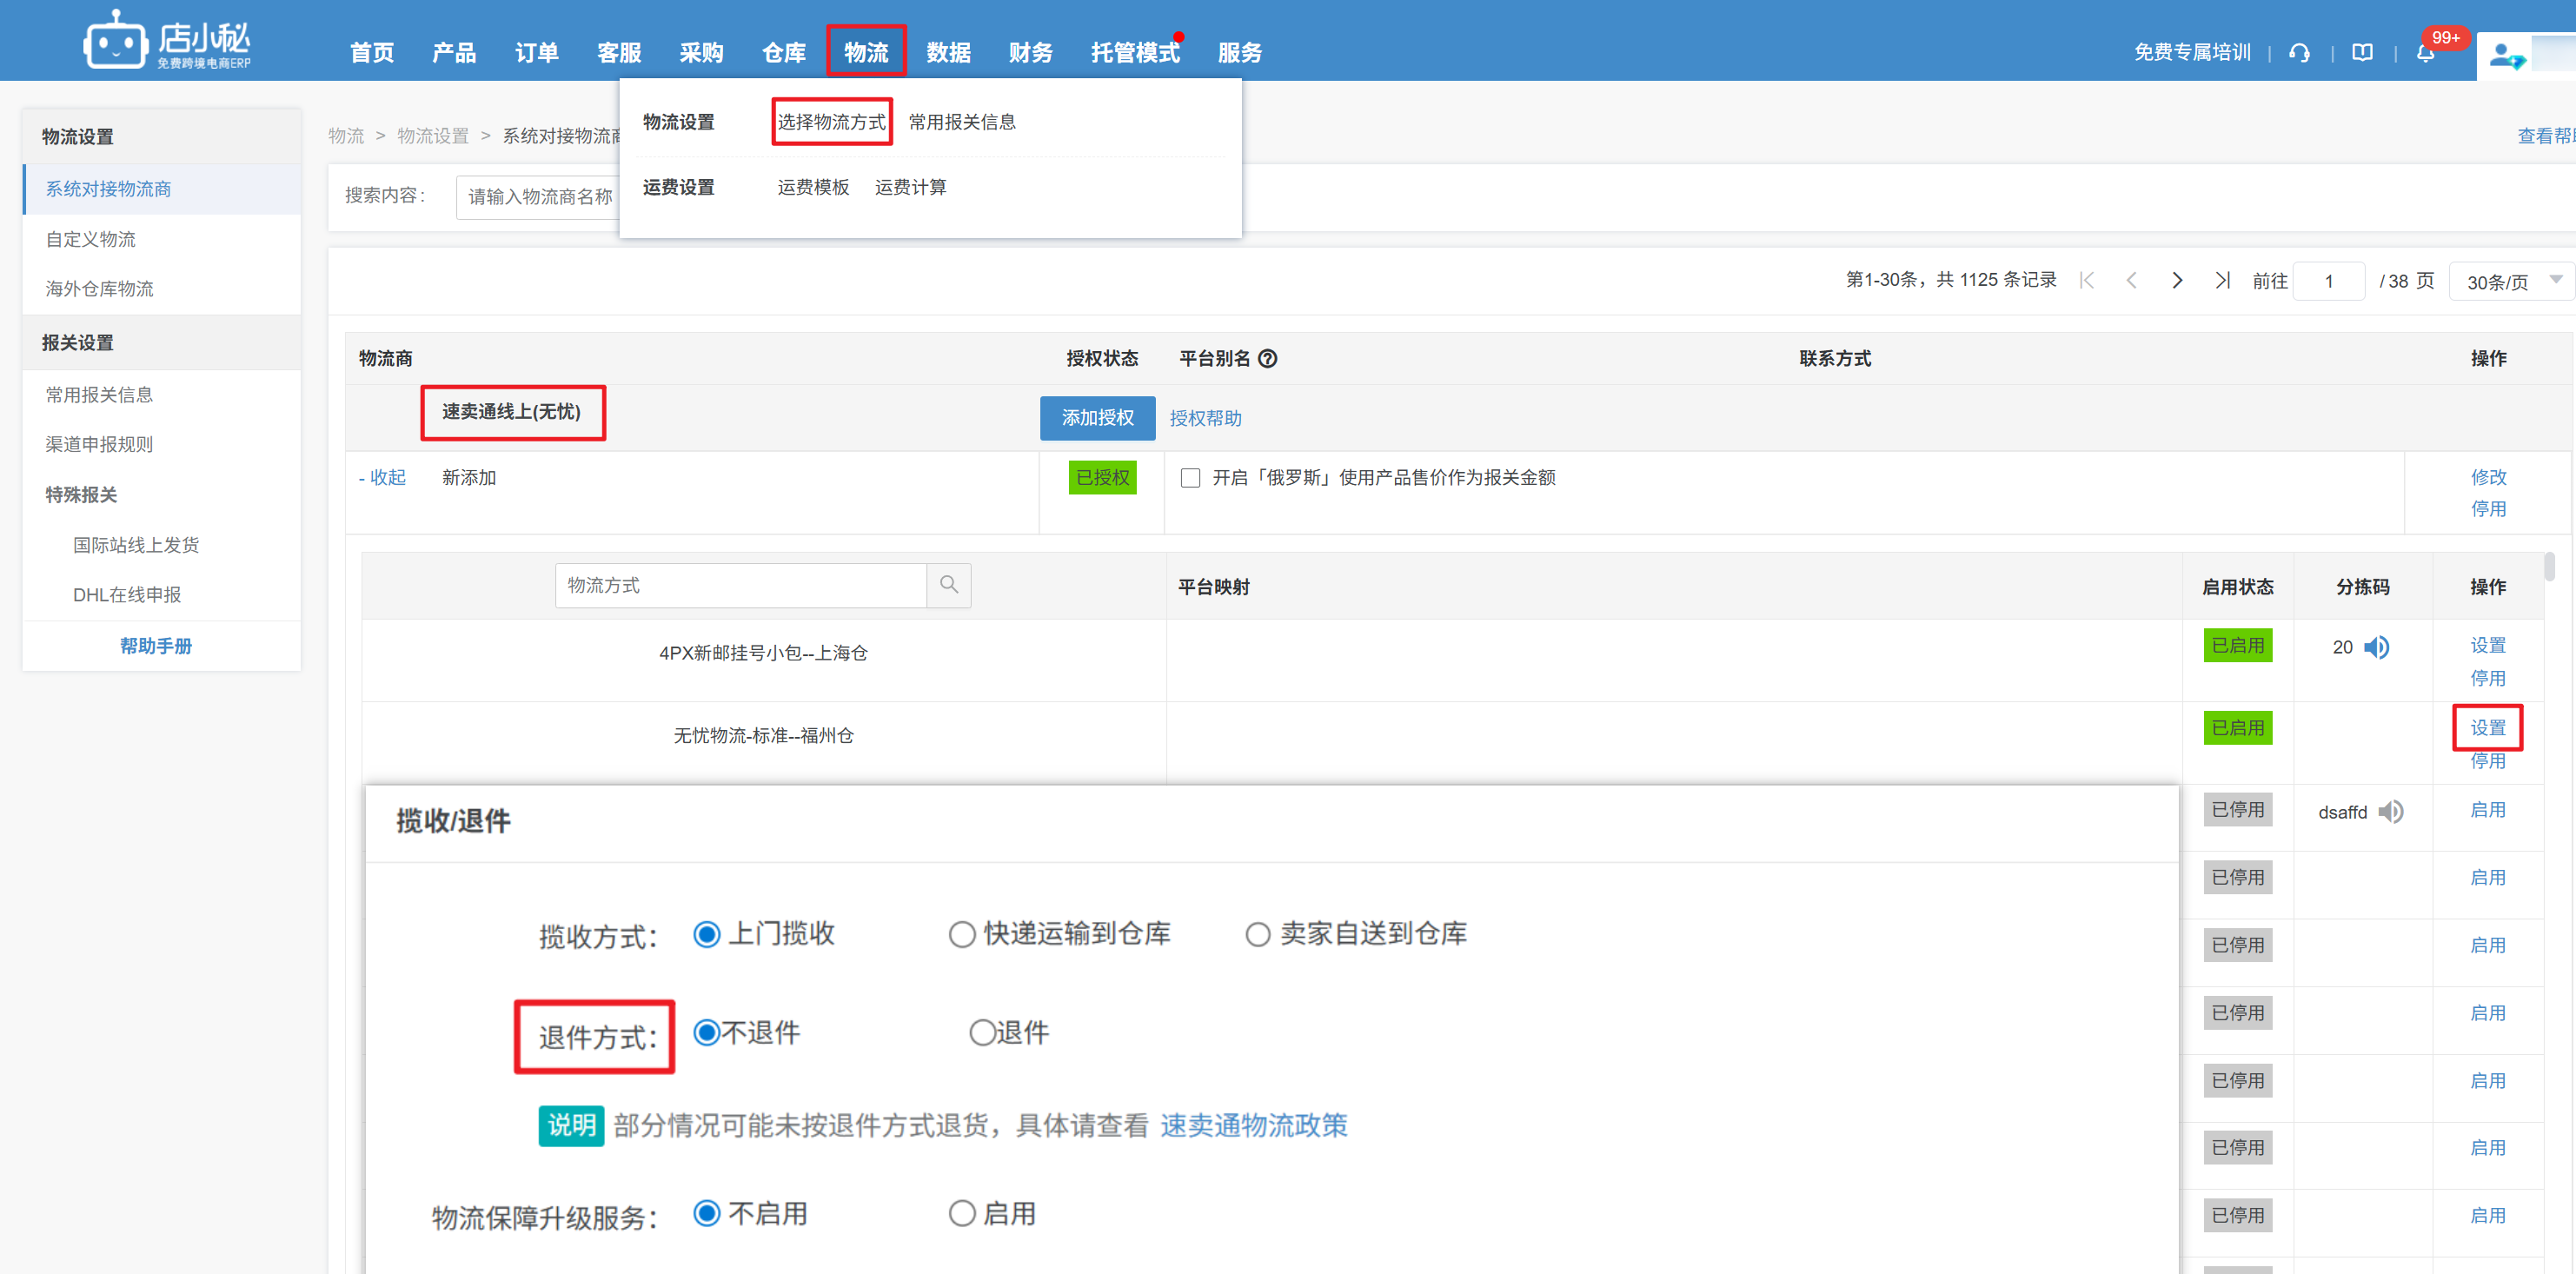The height and width of the screenshot is (1274, 2576).
Task: Open the 30条/页 page size dropdown
Action: point(2512,282)
